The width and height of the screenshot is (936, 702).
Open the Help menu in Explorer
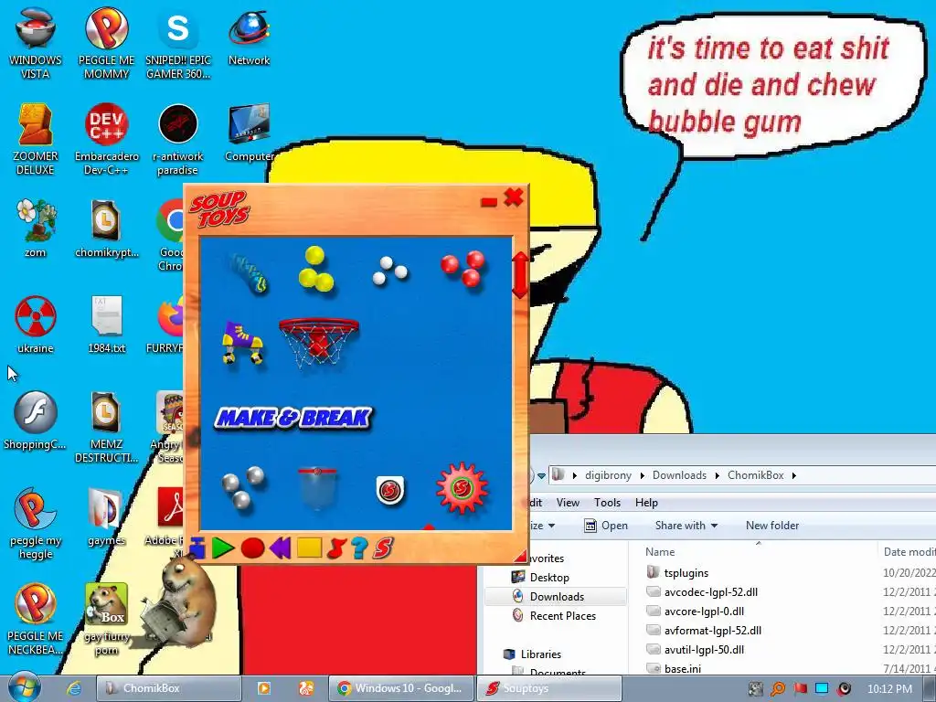(x=646, y=503)
